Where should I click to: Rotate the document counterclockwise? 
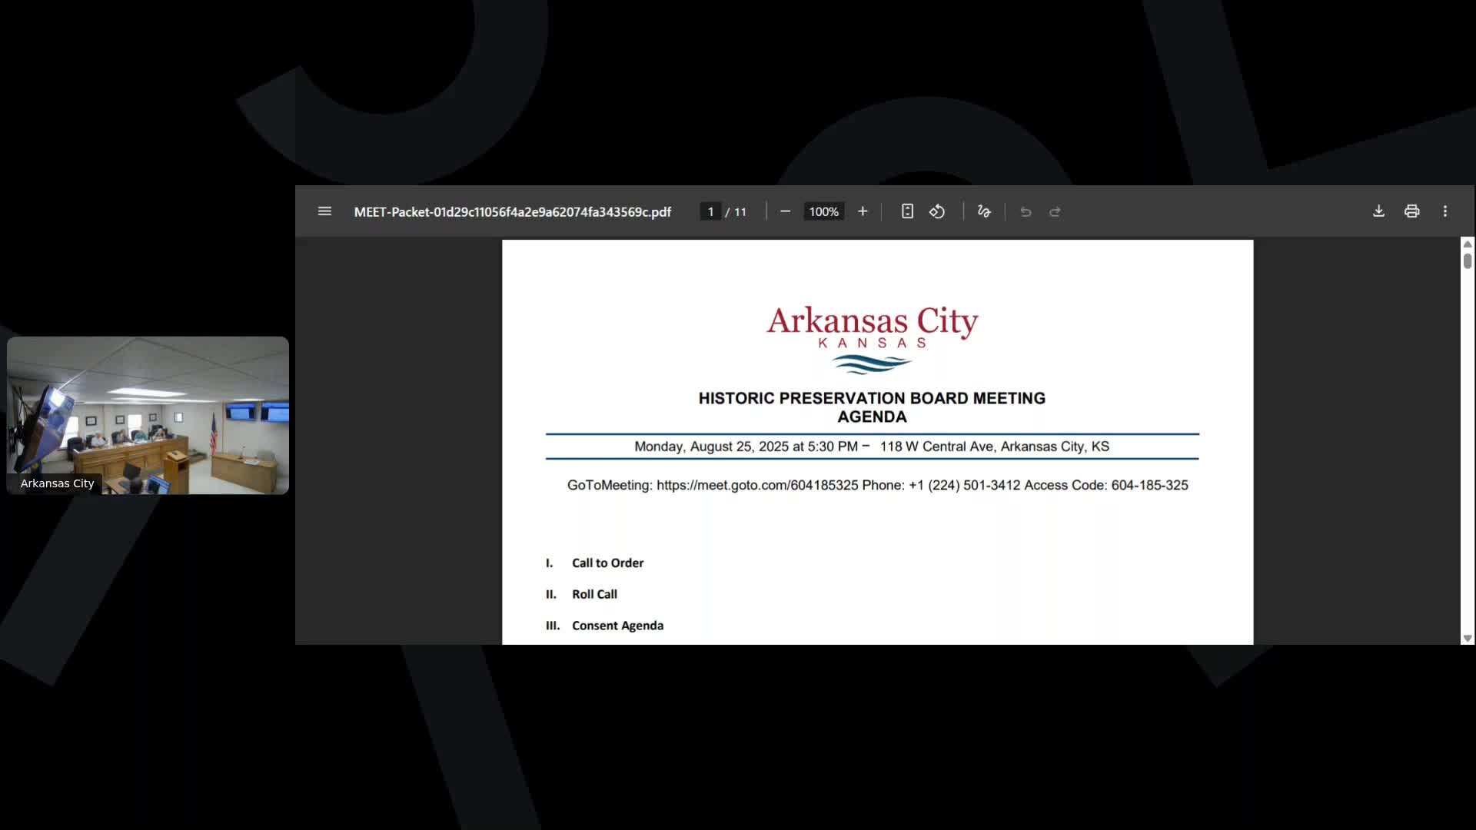937,211
